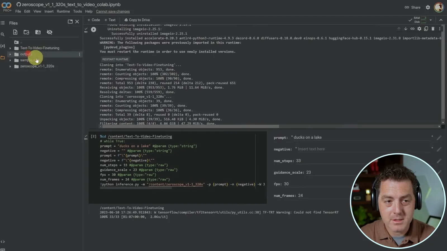Delete cell trash icon
The image size is (447, 251).
433,29
